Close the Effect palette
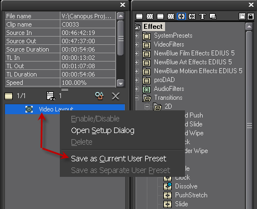Image resolution: width=257 pixels, height=209 pixels. pyautogui.click(x=251, y=5)
